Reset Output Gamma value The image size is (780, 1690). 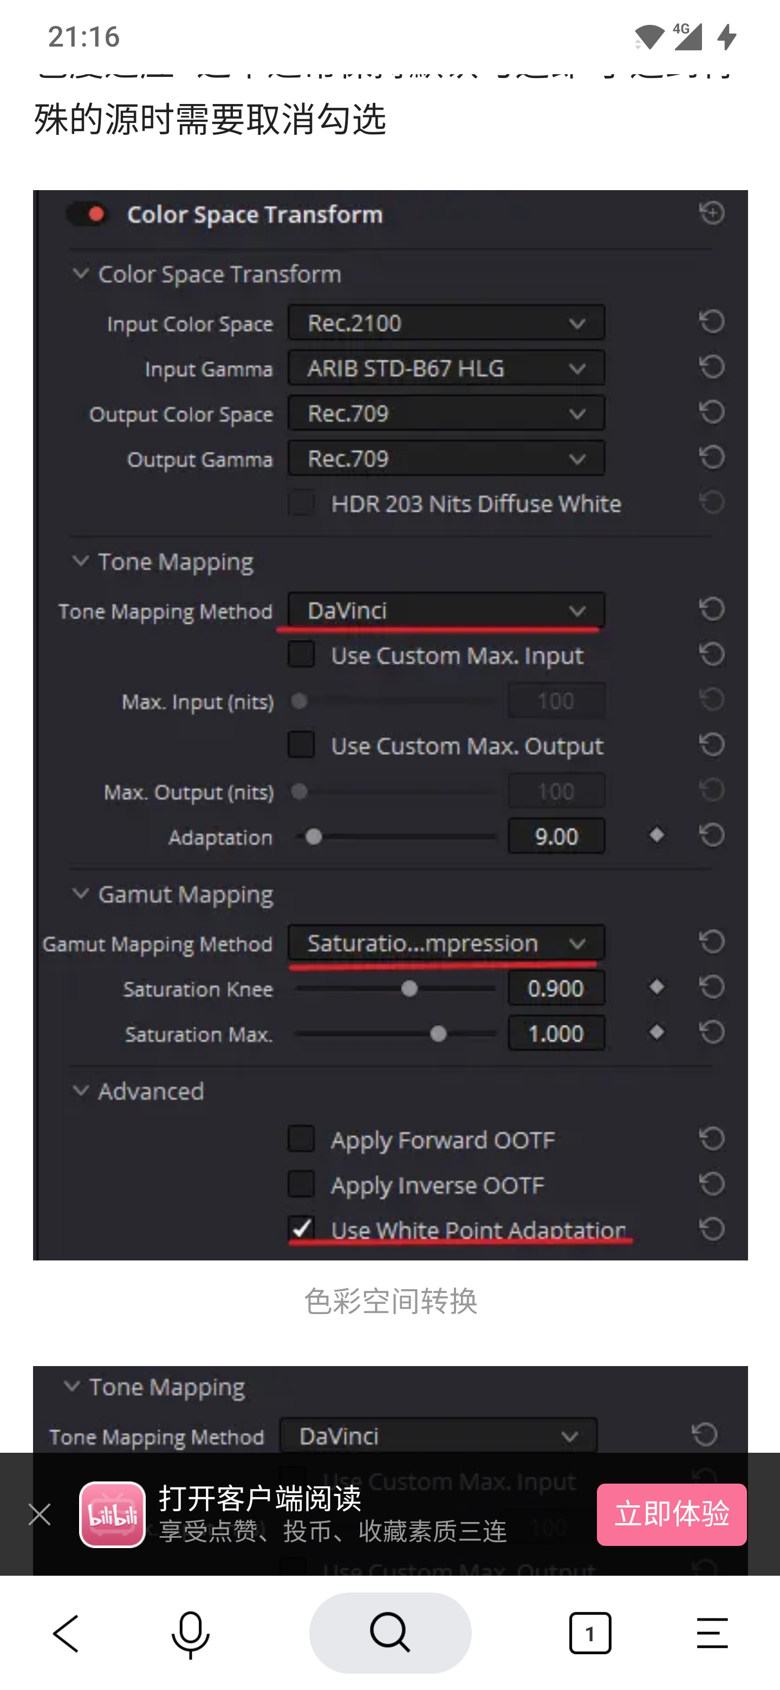click(712, 457)
